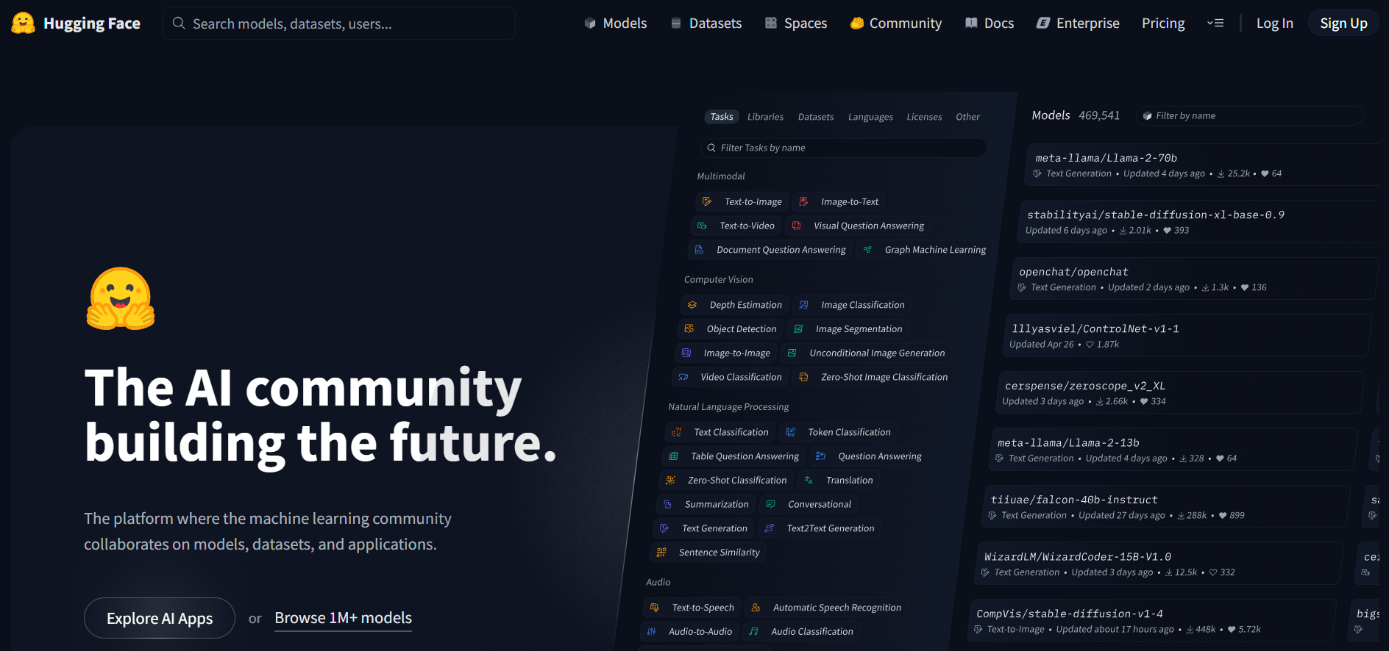Viewport: 1389px width, 651px height.
Task: Click the Automatic Speech Recognition icon
Action: point(756,608)
